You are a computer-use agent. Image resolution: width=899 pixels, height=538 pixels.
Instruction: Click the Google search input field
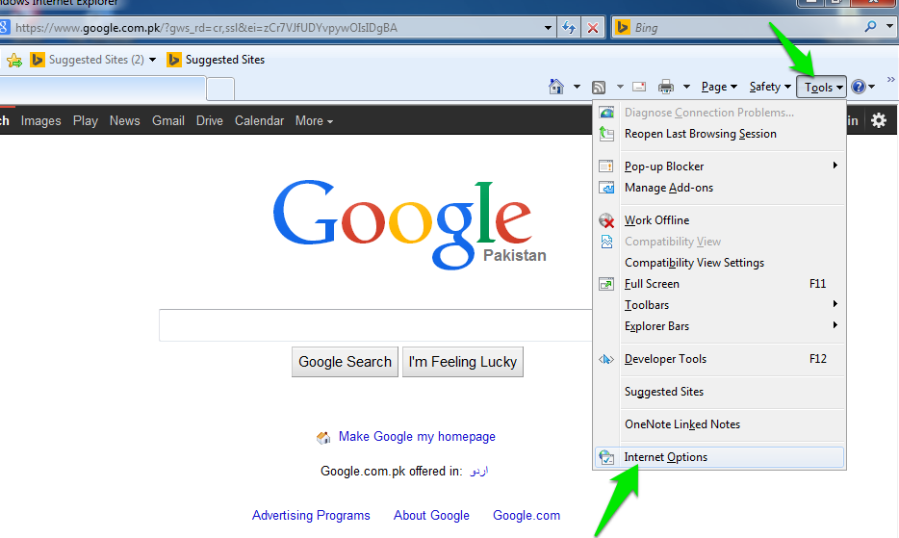375,325
